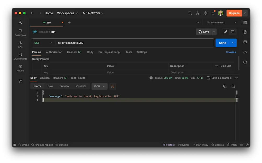Switch to the Raw response view
This screenshot has width=262, height=163.
click(x=50, y=86)
